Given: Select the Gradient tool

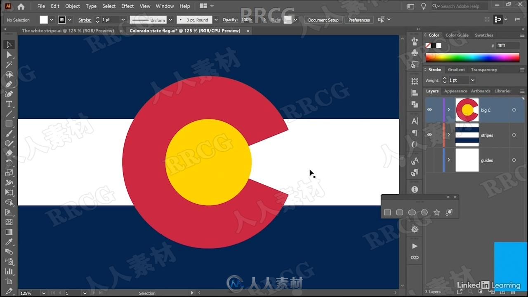Looking at the screenshot, I should coord(9,232).
